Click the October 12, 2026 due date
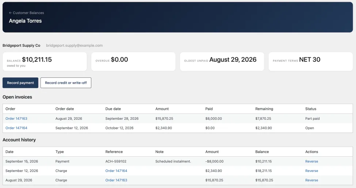This screenshot has height=188, width=356. (x=119, y=128)
